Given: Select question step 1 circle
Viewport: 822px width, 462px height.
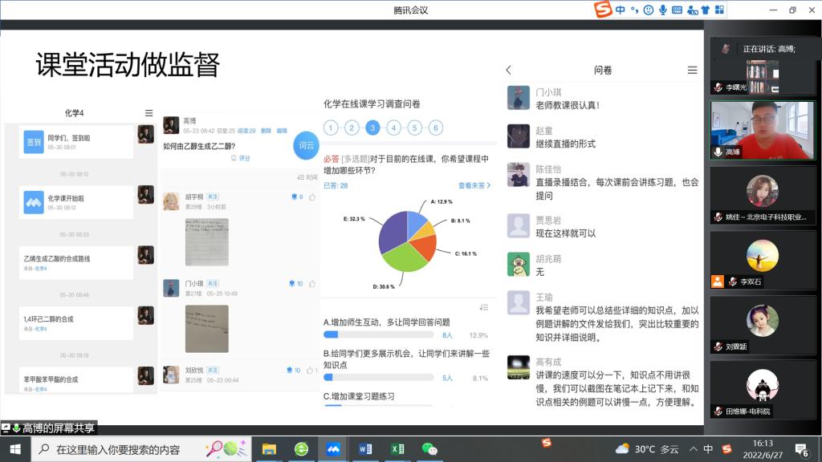Looking at the screenshot, I should point(331,128).
